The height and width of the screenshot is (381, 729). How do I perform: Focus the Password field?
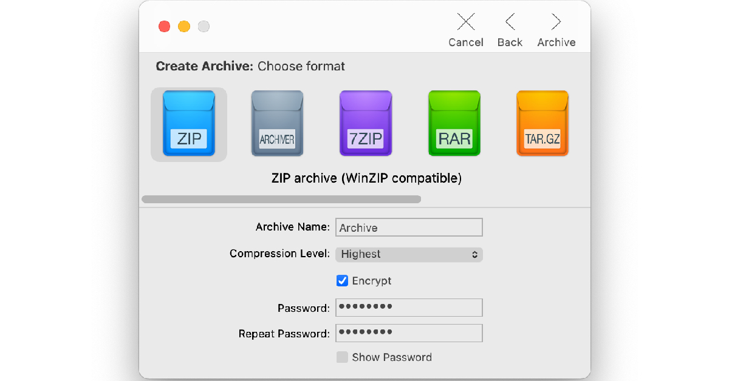(409, 308)
